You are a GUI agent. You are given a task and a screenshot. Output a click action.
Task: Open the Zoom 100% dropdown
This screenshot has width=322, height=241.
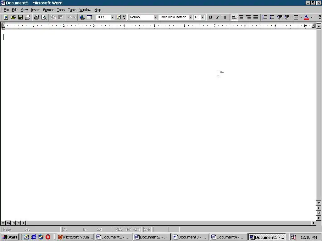[x=112, y=17]
